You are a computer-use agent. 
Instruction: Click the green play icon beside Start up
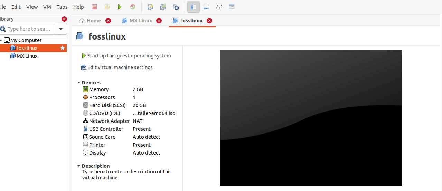(x=84, y=56)
